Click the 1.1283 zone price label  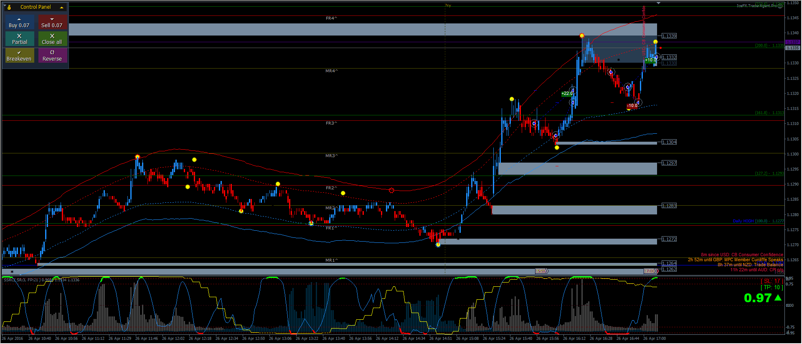click(669, 206)
